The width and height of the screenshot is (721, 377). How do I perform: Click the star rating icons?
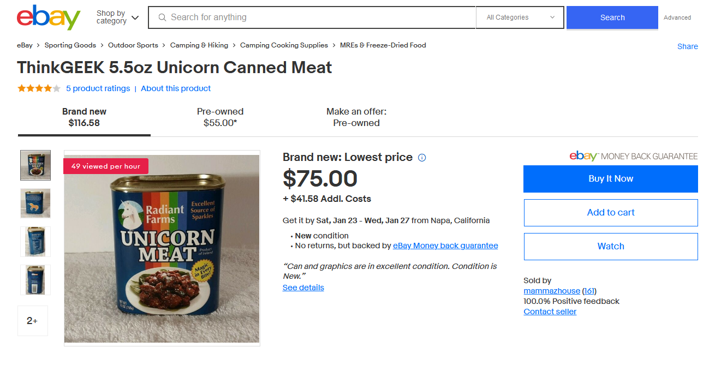click(39, 88)
